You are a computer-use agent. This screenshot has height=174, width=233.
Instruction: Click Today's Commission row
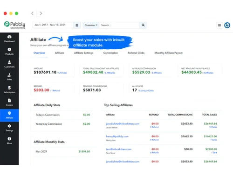click(x=63, y=115)
